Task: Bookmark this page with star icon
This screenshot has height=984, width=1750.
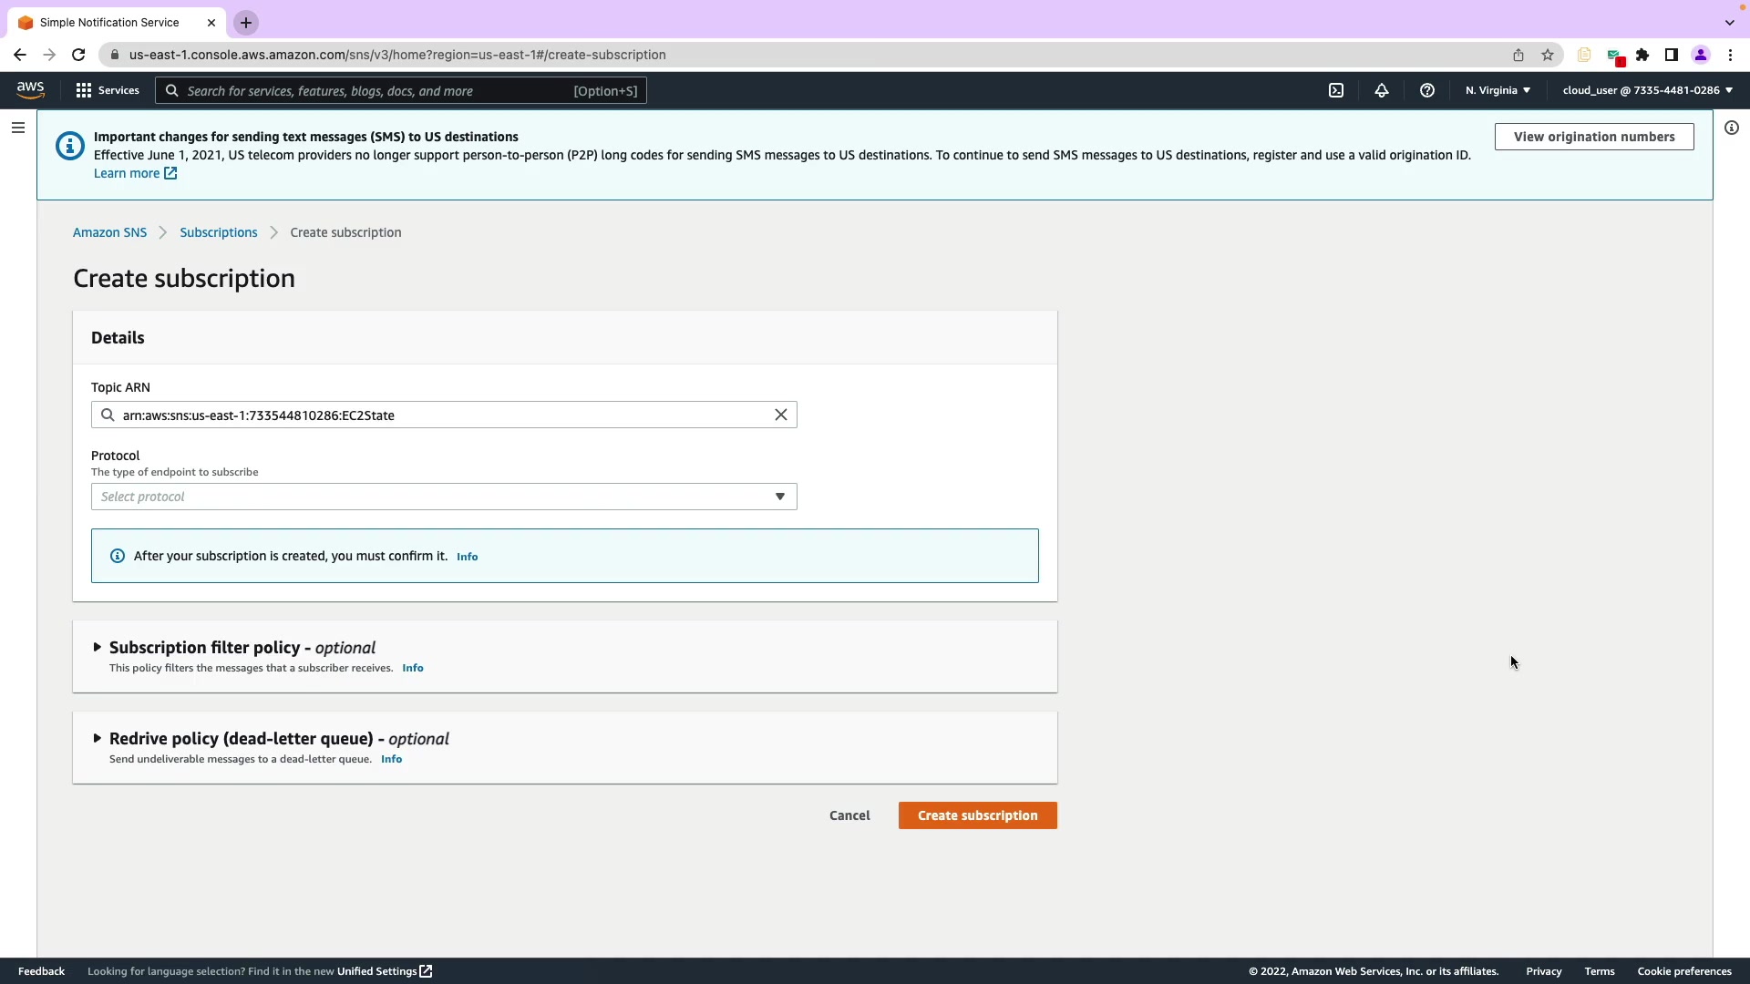Action: pyautogui.click(x=1548, y=55)
